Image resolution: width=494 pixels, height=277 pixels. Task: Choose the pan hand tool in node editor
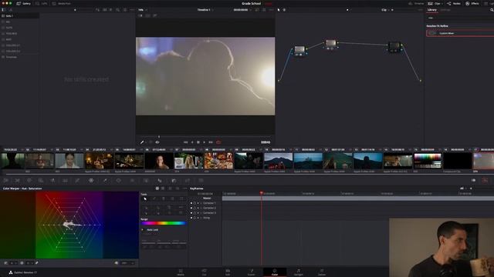(x=284, y=10)
